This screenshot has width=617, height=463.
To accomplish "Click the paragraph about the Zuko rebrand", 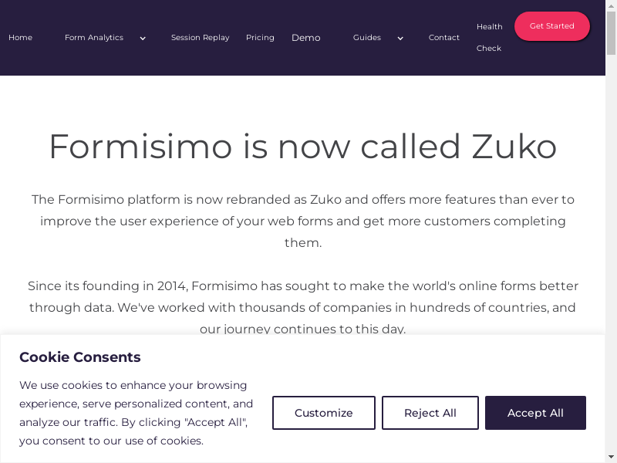I will [302, 221].
